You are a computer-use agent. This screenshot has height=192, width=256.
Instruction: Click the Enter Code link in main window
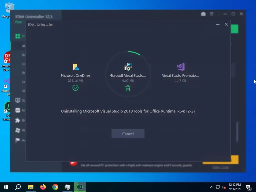click(220, 167)
